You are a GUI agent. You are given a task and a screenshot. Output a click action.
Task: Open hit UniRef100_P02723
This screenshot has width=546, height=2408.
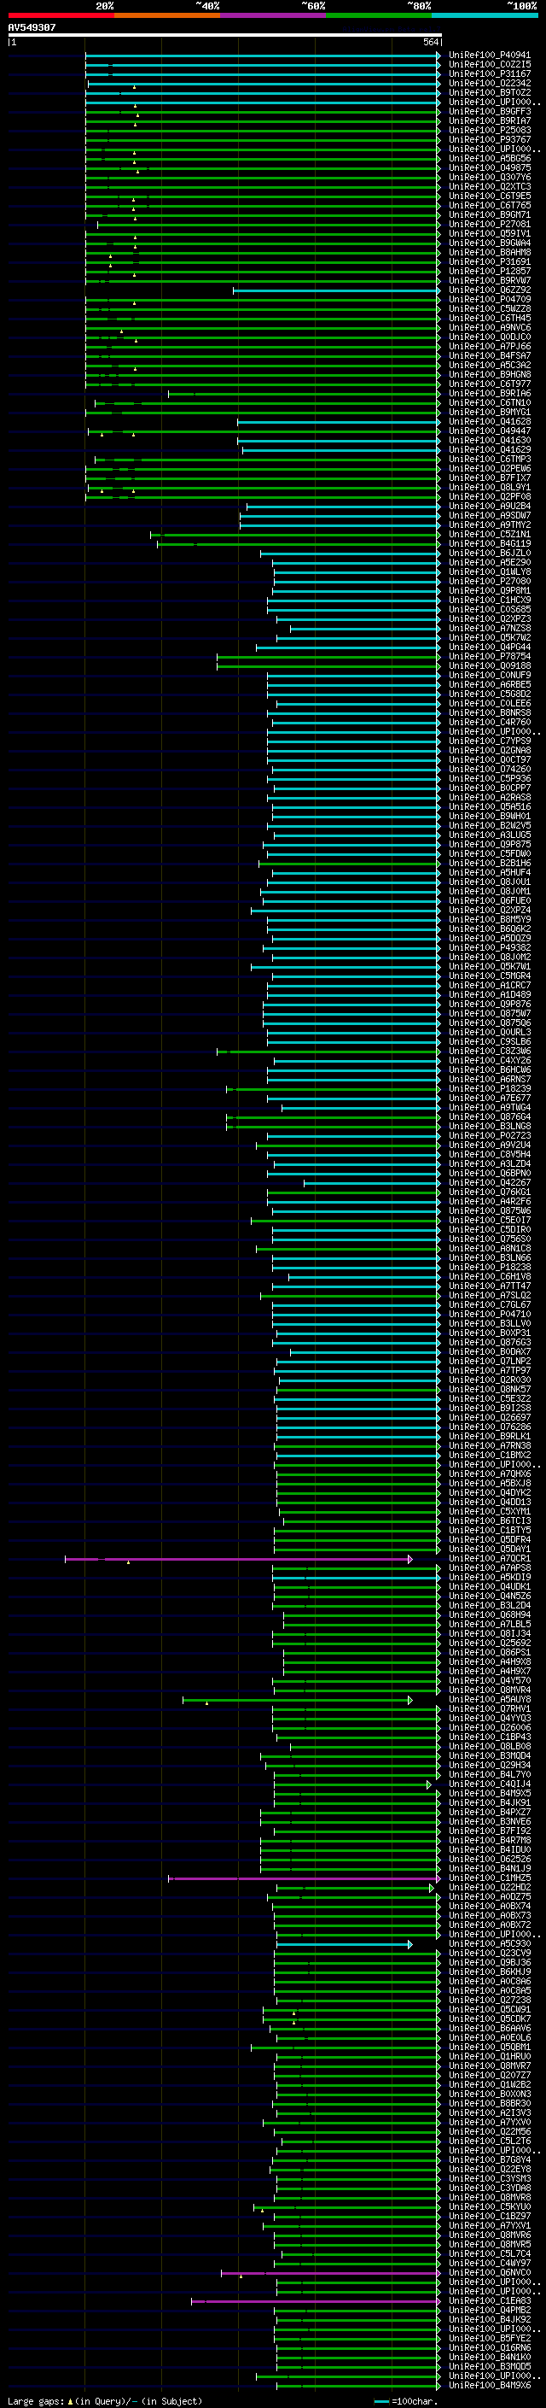[489, 1136]
